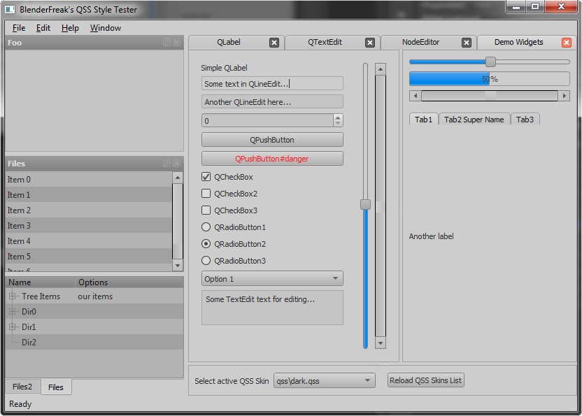582x416 pixels.
Task: Click the Options column header
Action: pos(129,282)
